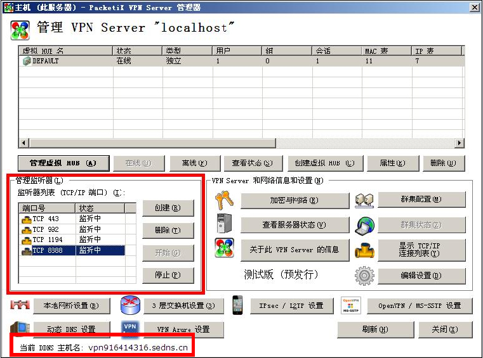Click the 刷新 refresh button
Screen dimensions: 483x358
(375, 329)
